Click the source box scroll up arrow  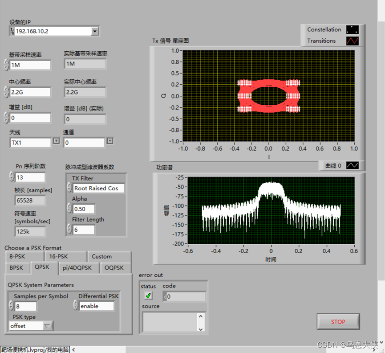[201, 316]
